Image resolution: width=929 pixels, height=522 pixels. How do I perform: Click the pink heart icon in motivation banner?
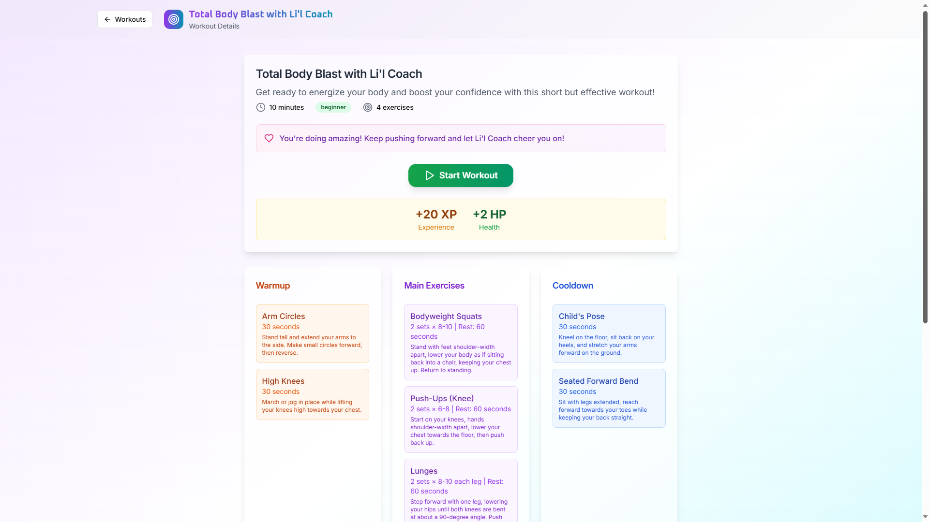(269, 138)
